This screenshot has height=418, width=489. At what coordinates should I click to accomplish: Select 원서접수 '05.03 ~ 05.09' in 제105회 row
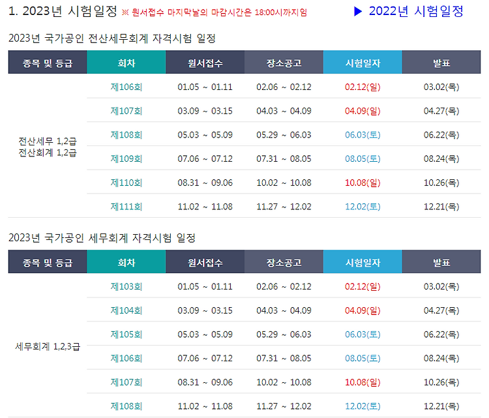click(205, 335)
